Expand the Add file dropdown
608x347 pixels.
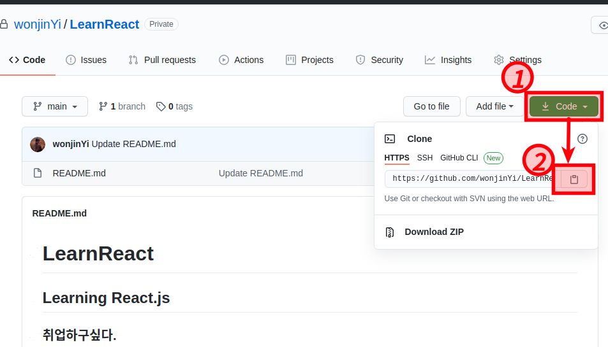tap(494, 106)
